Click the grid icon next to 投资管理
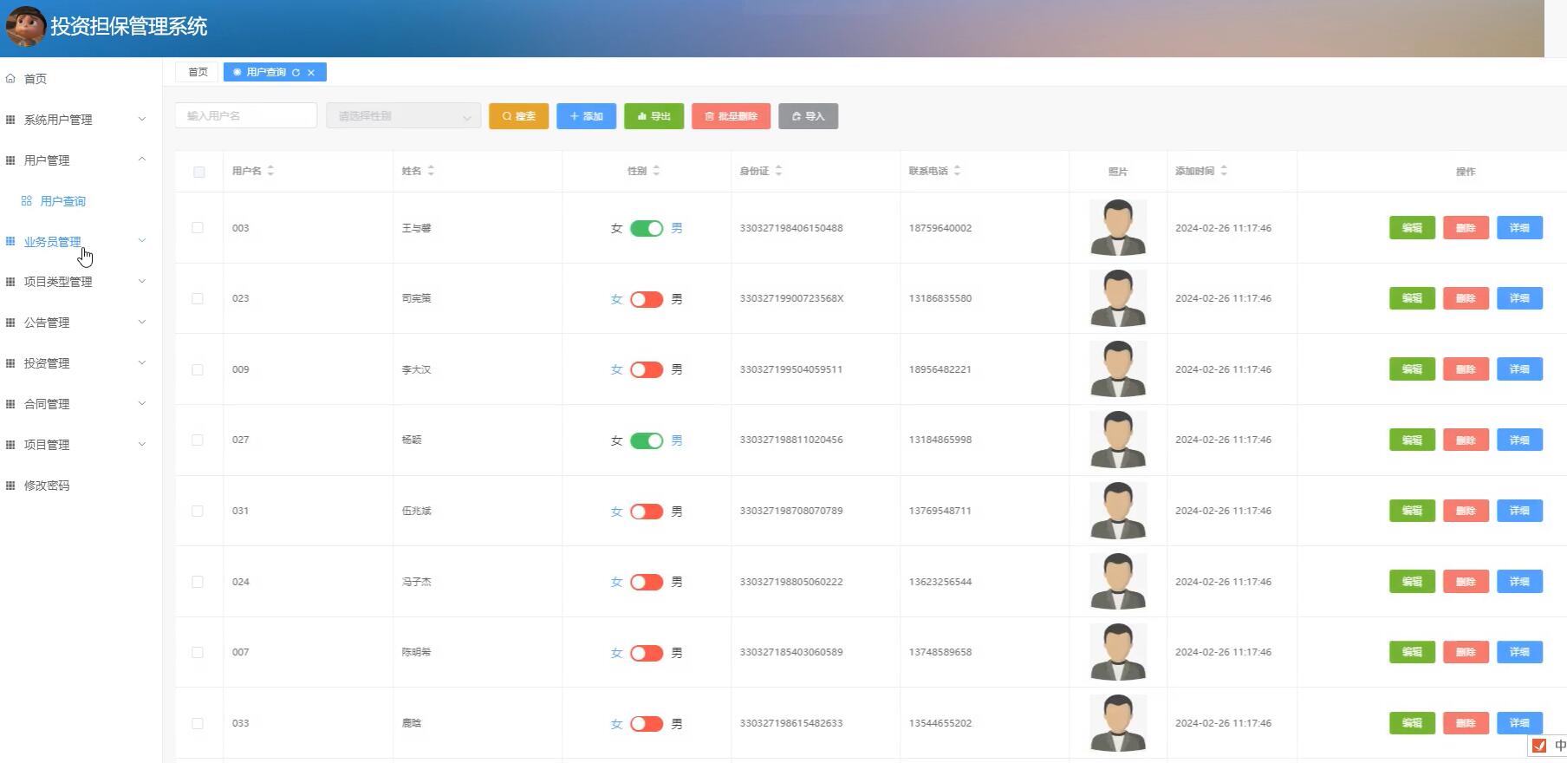Viewport: 1567px width, 763px height. click(10, 363)
